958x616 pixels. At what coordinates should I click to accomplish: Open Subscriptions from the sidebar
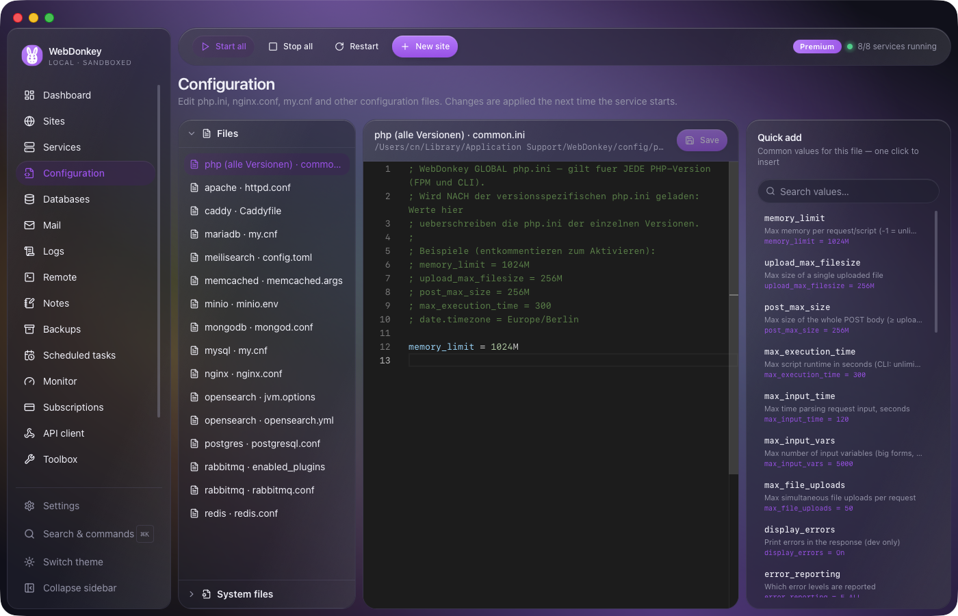(86, 407)
